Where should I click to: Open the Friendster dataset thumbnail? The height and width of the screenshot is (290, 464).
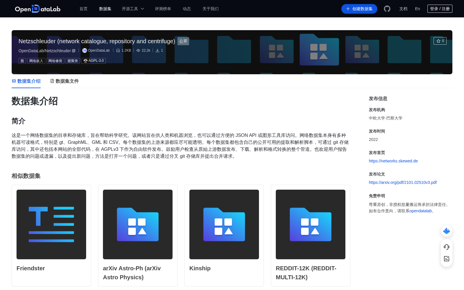[x=51, y=224]
